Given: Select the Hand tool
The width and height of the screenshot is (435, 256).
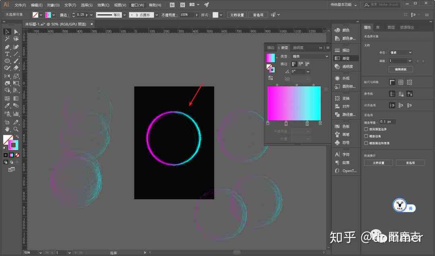Looking at the screenshot, I should pos(7,129).
